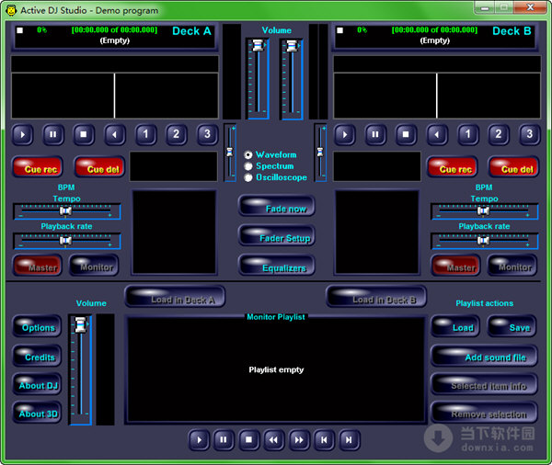Viewport: 552px width, 465px height.
Task: Click Deck A waveform display area
Action: point(115,96)
